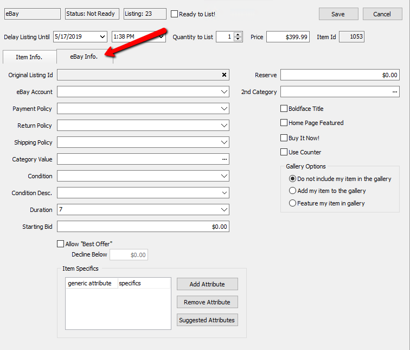Click the Remove Attribute button
This screenshot has width=410, height=350.
click(x=207, y=302)
